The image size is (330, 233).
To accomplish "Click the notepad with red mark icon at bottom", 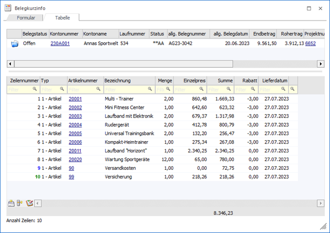I will 30,203.
